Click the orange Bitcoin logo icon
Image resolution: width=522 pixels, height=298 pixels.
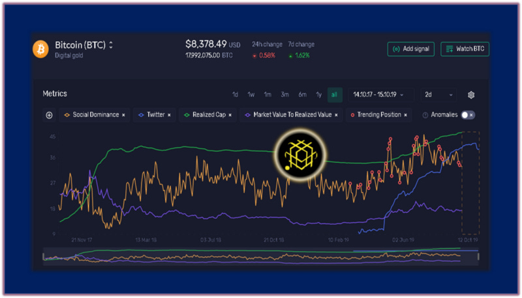coord(40,49)
